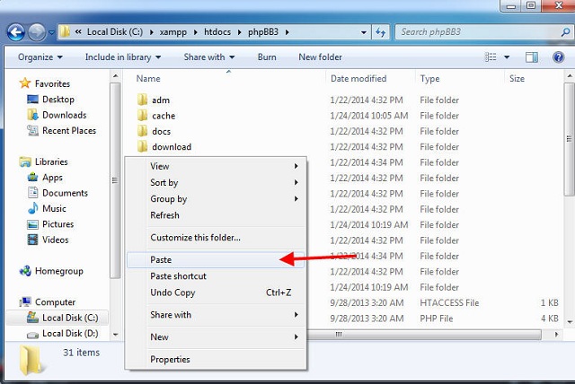Open recent locations dropdown beside Forward
This screenshot has height=384, width=575.
[x=52, y=32]
